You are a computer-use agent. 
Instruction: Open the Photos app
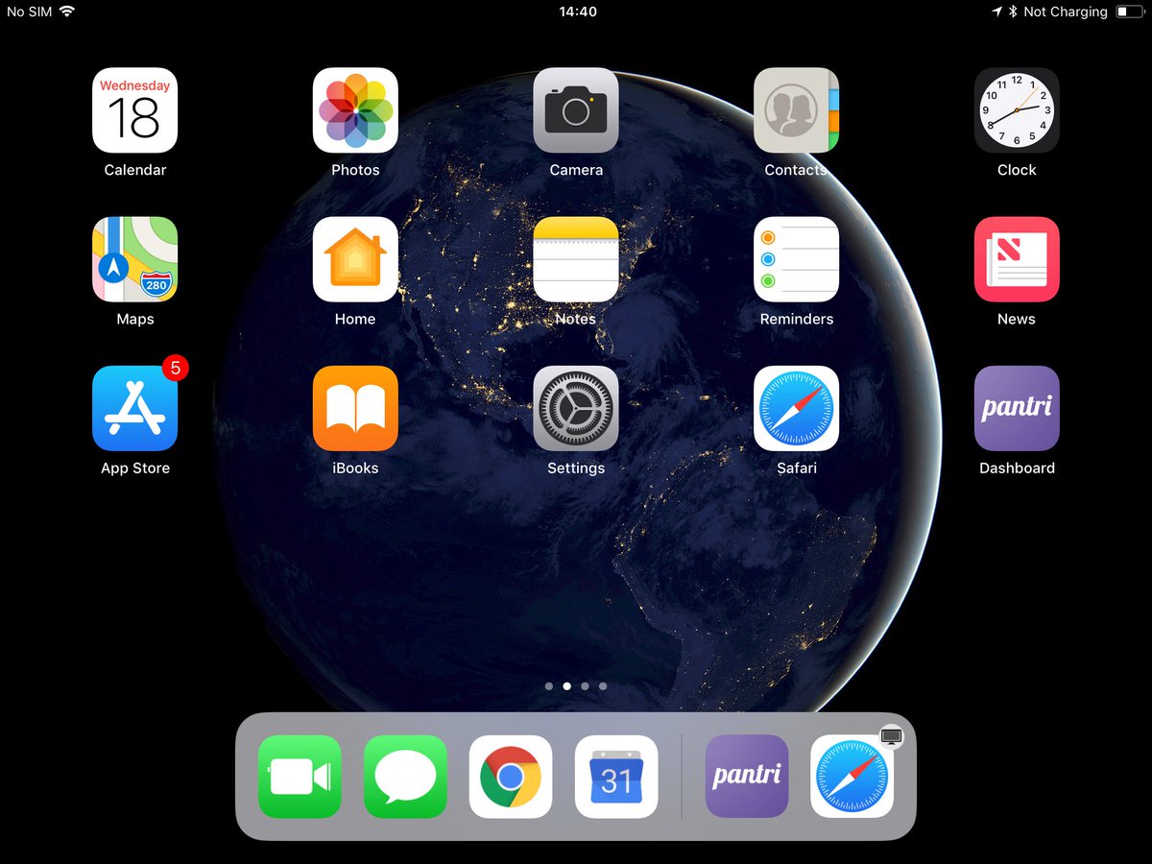(x=355, y=110)
